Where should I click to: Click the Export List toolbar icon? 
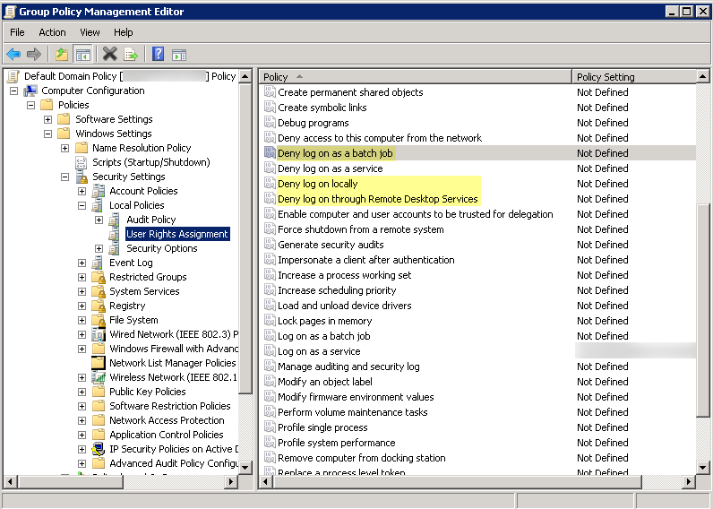pos(131,55)
